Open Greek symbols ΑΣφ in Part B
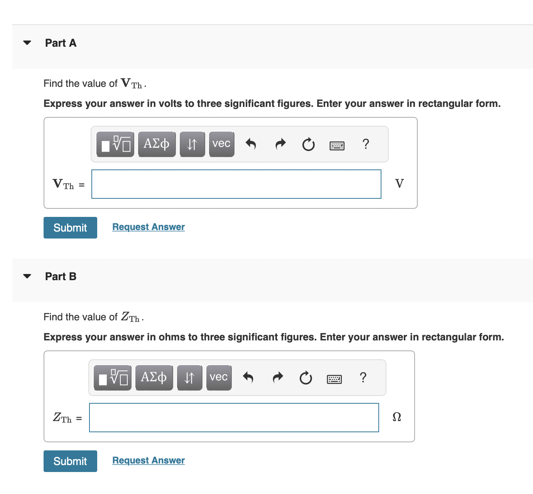 pyautogui.click(x=154, y=377)
